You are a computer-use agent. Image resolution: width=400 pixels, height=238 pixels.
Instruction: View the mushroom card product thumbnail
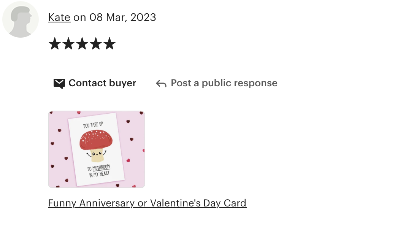[x=97, y=149]
